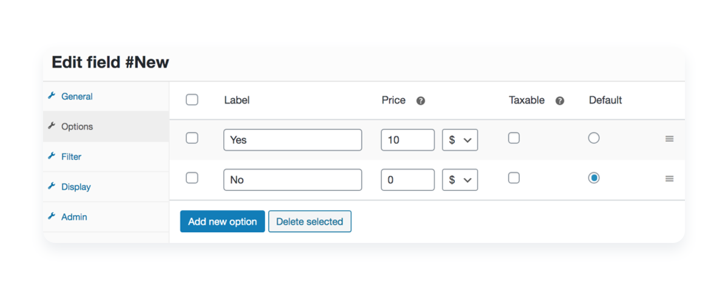The height and width of the screenshot is (292, 728).
Task: Tick the select-all checkbox in the header row
Action: (x=192, y=100)
